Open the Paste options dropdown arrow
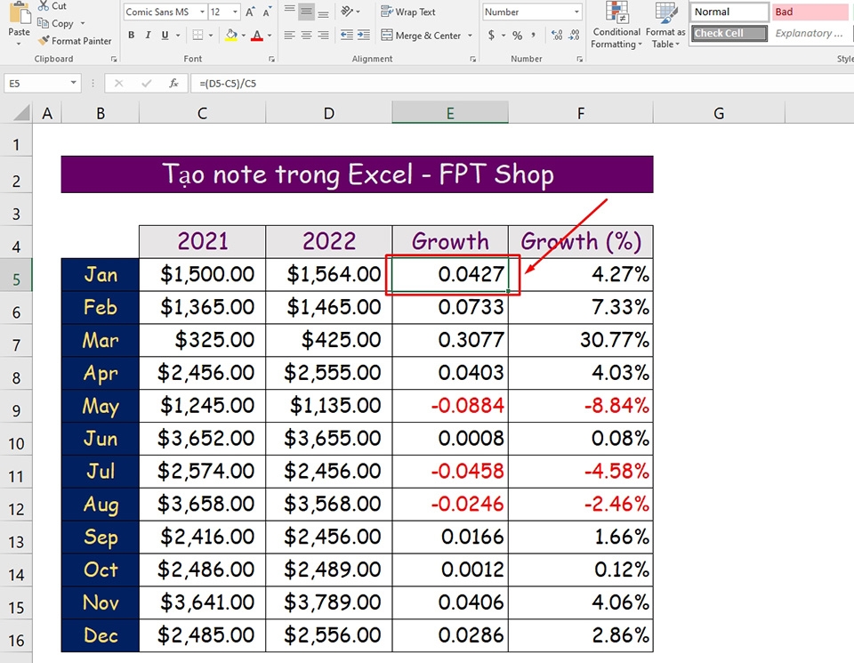The height and width of the screenshot is (663, 854). tap(19, 44)
